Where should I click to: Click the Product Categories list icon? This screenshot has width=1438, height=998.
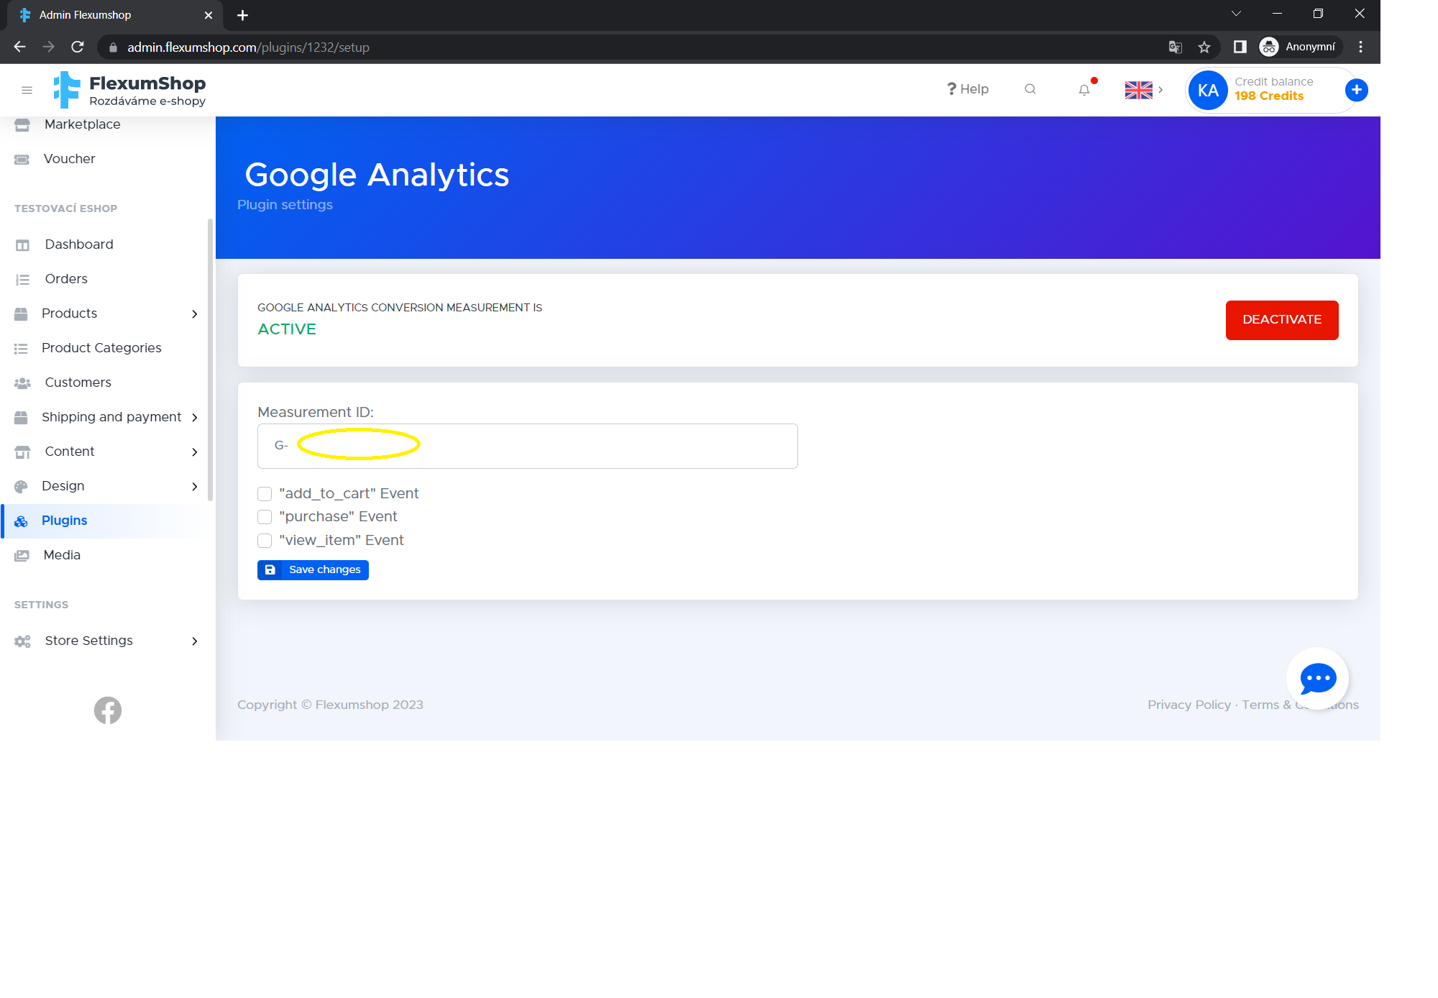21,349
